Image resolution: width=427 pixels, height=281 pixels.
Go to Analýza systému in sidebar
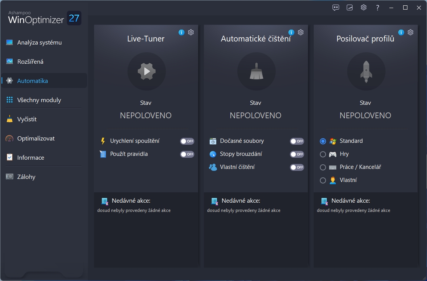point(39,43)
